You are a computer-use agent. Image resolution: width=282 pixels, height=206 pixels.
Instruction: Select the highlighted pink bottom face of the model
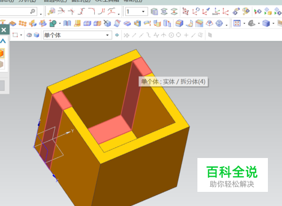click(x=110, y=129)
